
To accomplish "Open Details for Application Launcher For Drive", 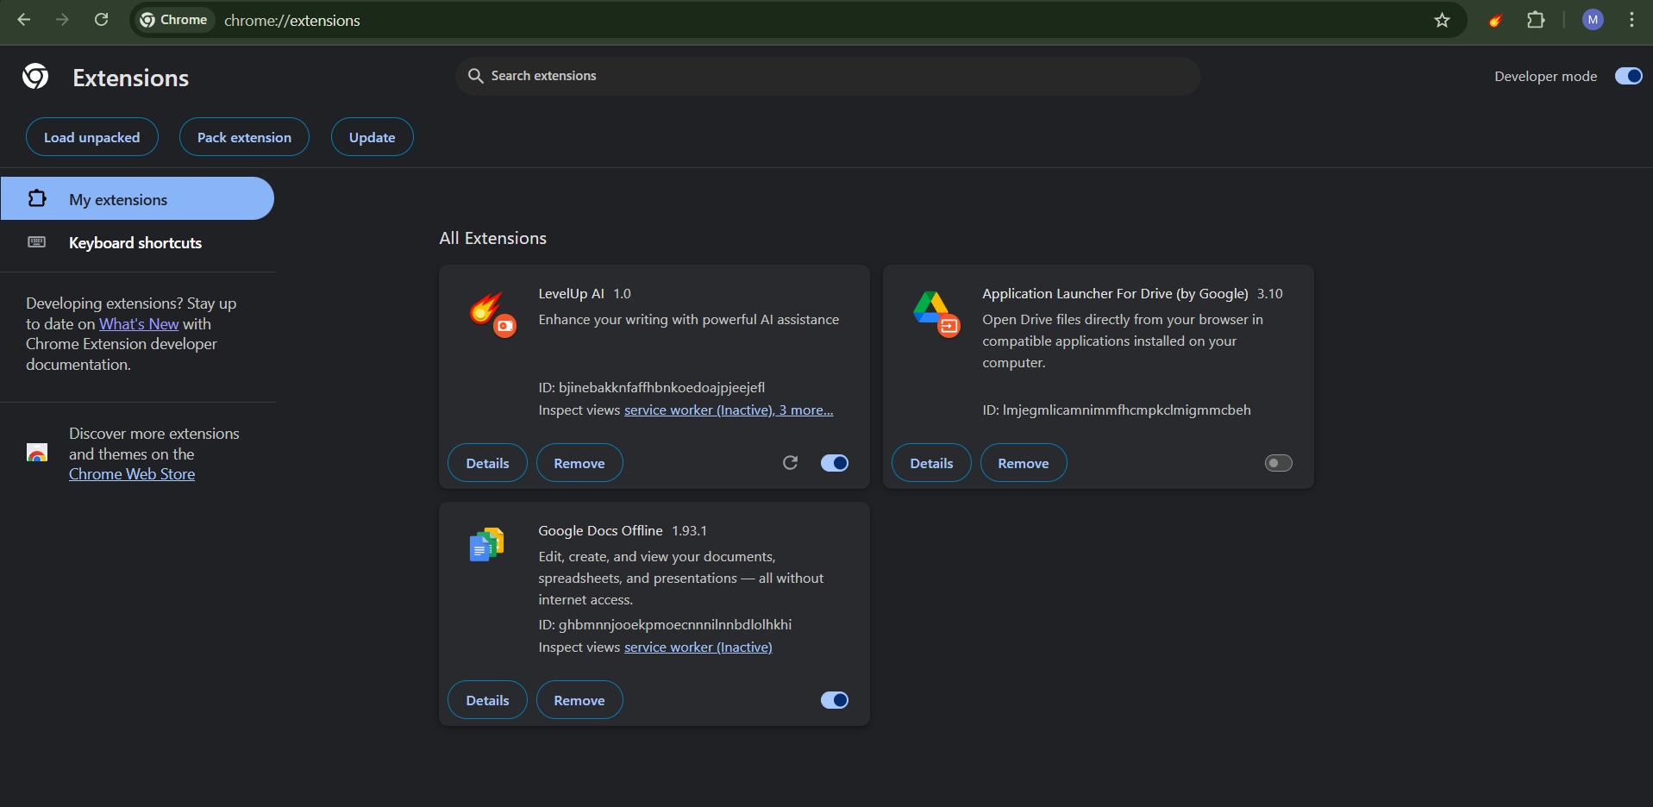I will (x=931, y=463).
